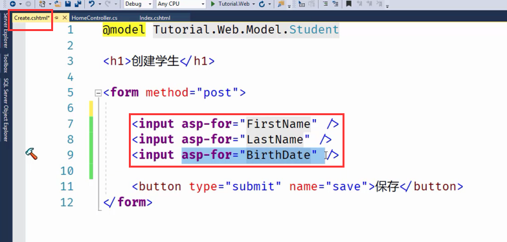The width and height of the screenshot is (507, 242).
Task: Close the Create.cshtml tab
Action: point(65,17)
